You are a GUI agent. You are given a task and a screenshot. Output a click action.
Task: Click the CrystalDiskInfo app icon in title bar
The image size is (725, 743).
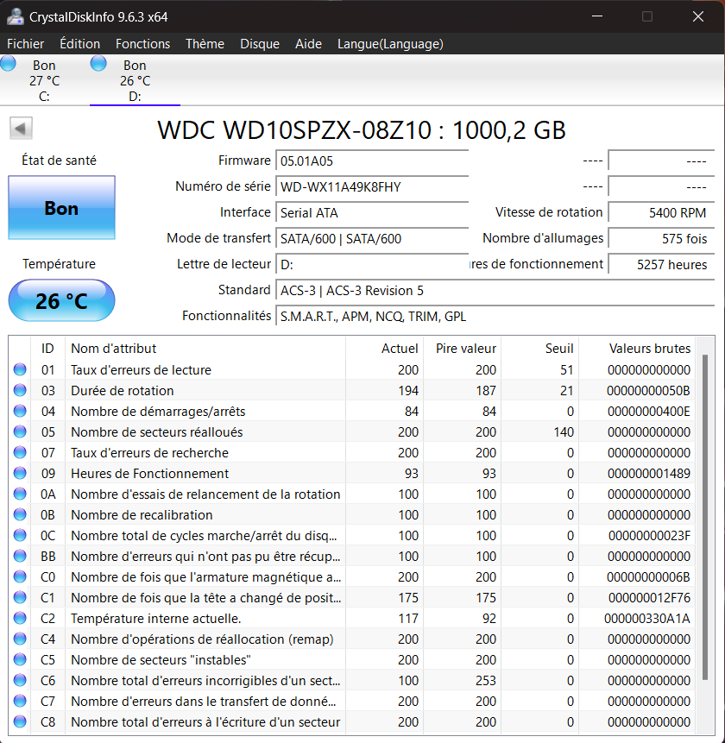click(x=16, y=16)
